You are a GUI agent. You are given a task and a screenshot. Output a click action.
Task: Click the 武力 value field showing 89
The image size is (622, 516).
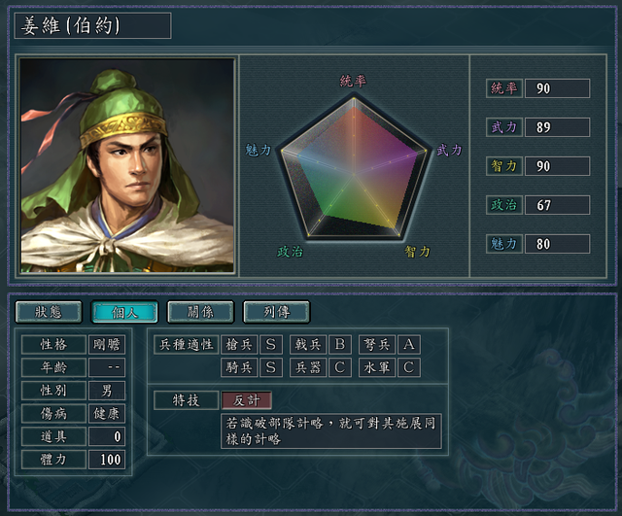[x=557, y=127]
